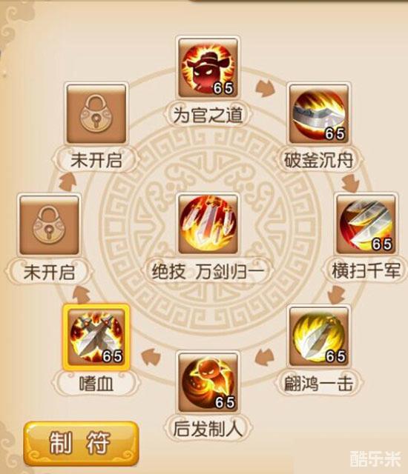Select the highlighted 嗜血 skill icon
Viewport: 408px width, 474px height.
coord(96,337)
